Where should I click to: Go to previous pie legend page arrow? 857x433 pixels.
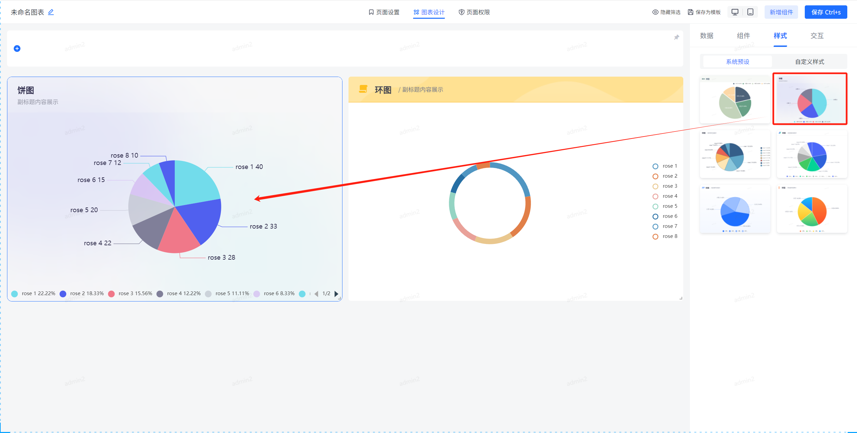tap(316, 294)
